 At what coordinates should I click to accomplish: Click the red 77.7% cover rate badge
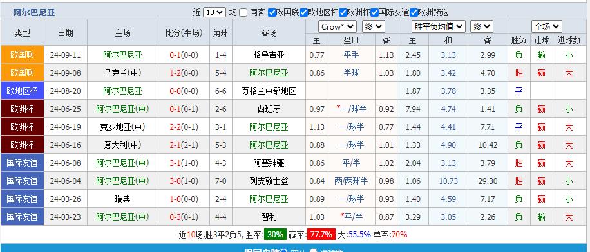[321, 235]
